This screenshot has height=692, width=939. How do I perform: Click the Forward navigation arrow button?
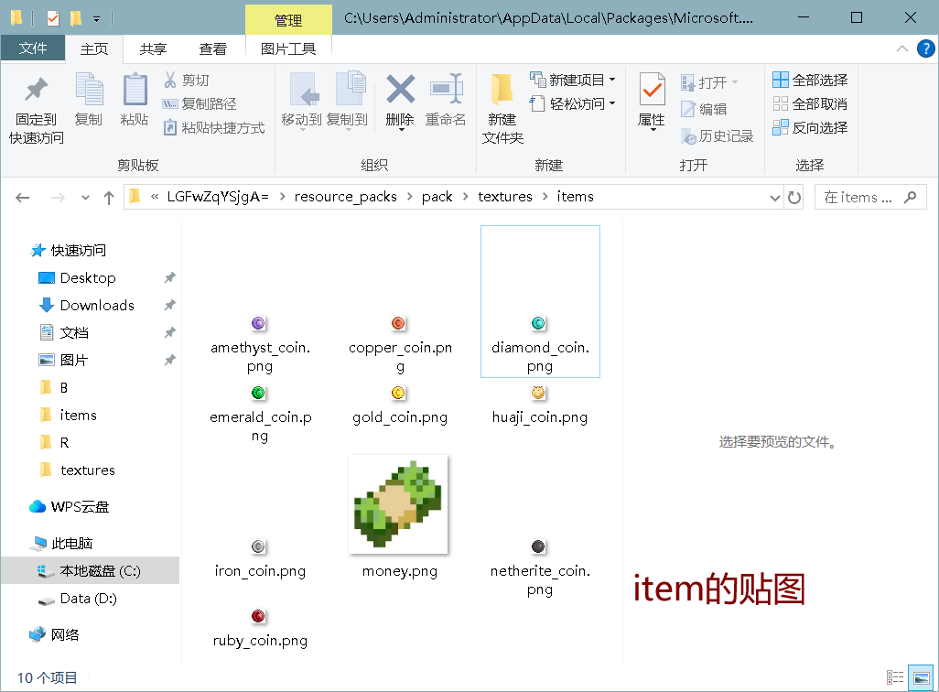(x=58, y=198)
